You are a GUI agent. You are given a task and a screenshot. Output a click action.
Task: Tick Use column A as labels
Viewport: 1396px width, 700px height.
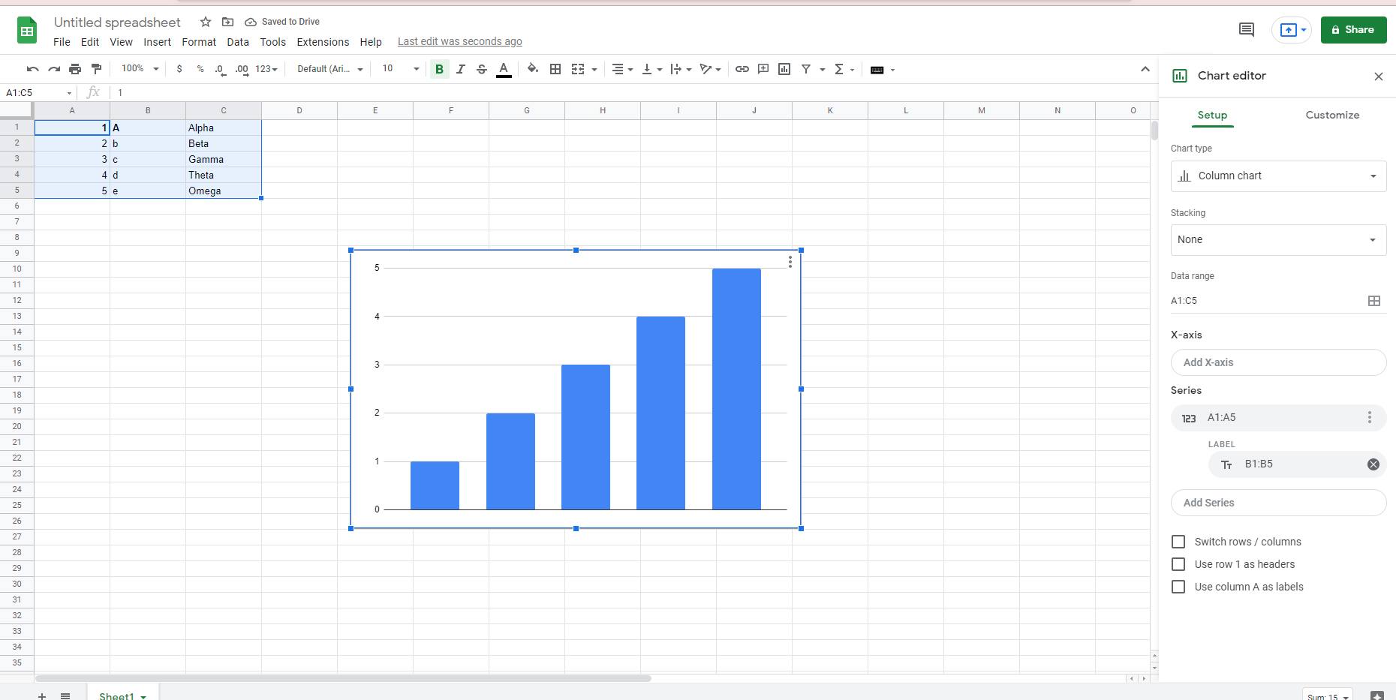pos(1178,587)
